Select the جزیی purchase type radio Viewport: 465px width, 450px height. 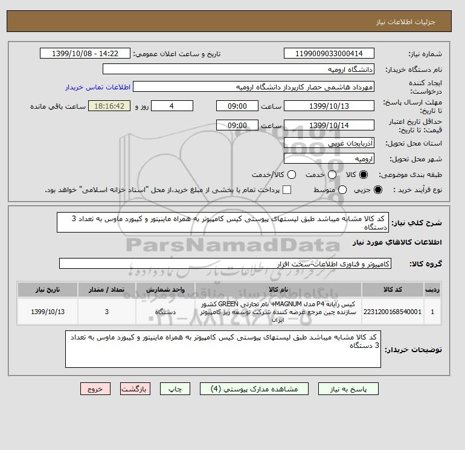click(x=378, y=190)
